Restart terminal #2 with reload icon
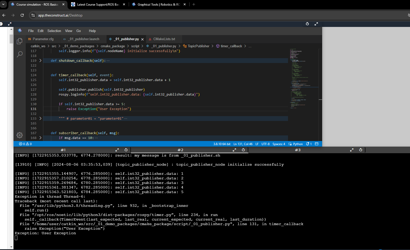 pyautogui.click(x=243, y=150)
